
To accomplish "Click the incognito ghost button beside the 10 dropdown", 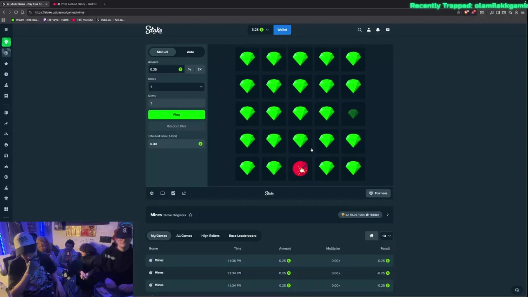I will [371, 236].
